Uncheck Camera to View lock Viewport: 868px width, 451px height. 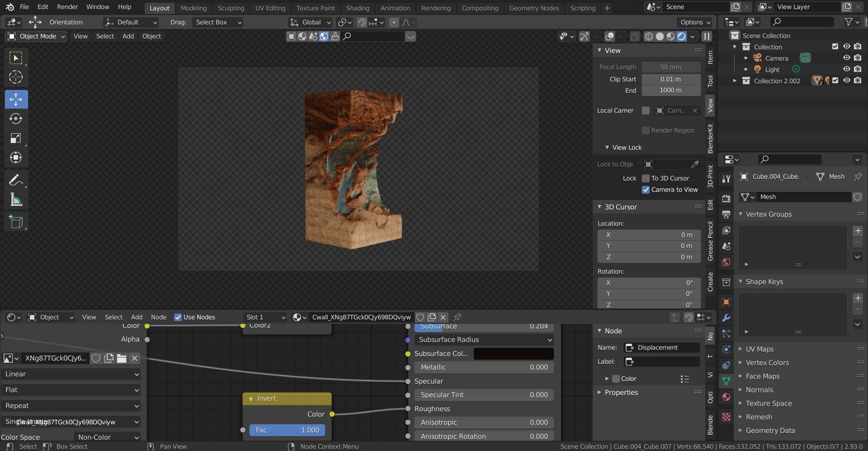[x=646, y=190]
